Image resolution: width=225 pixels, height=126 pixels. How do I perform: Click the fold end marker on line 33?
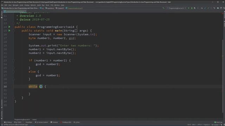(14, 98)
